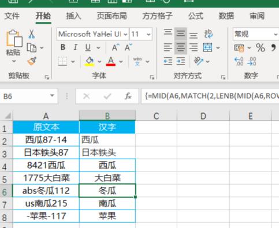Align text to top
The height and width of the screenshot is (228, 279).
[x=168, y=32]
